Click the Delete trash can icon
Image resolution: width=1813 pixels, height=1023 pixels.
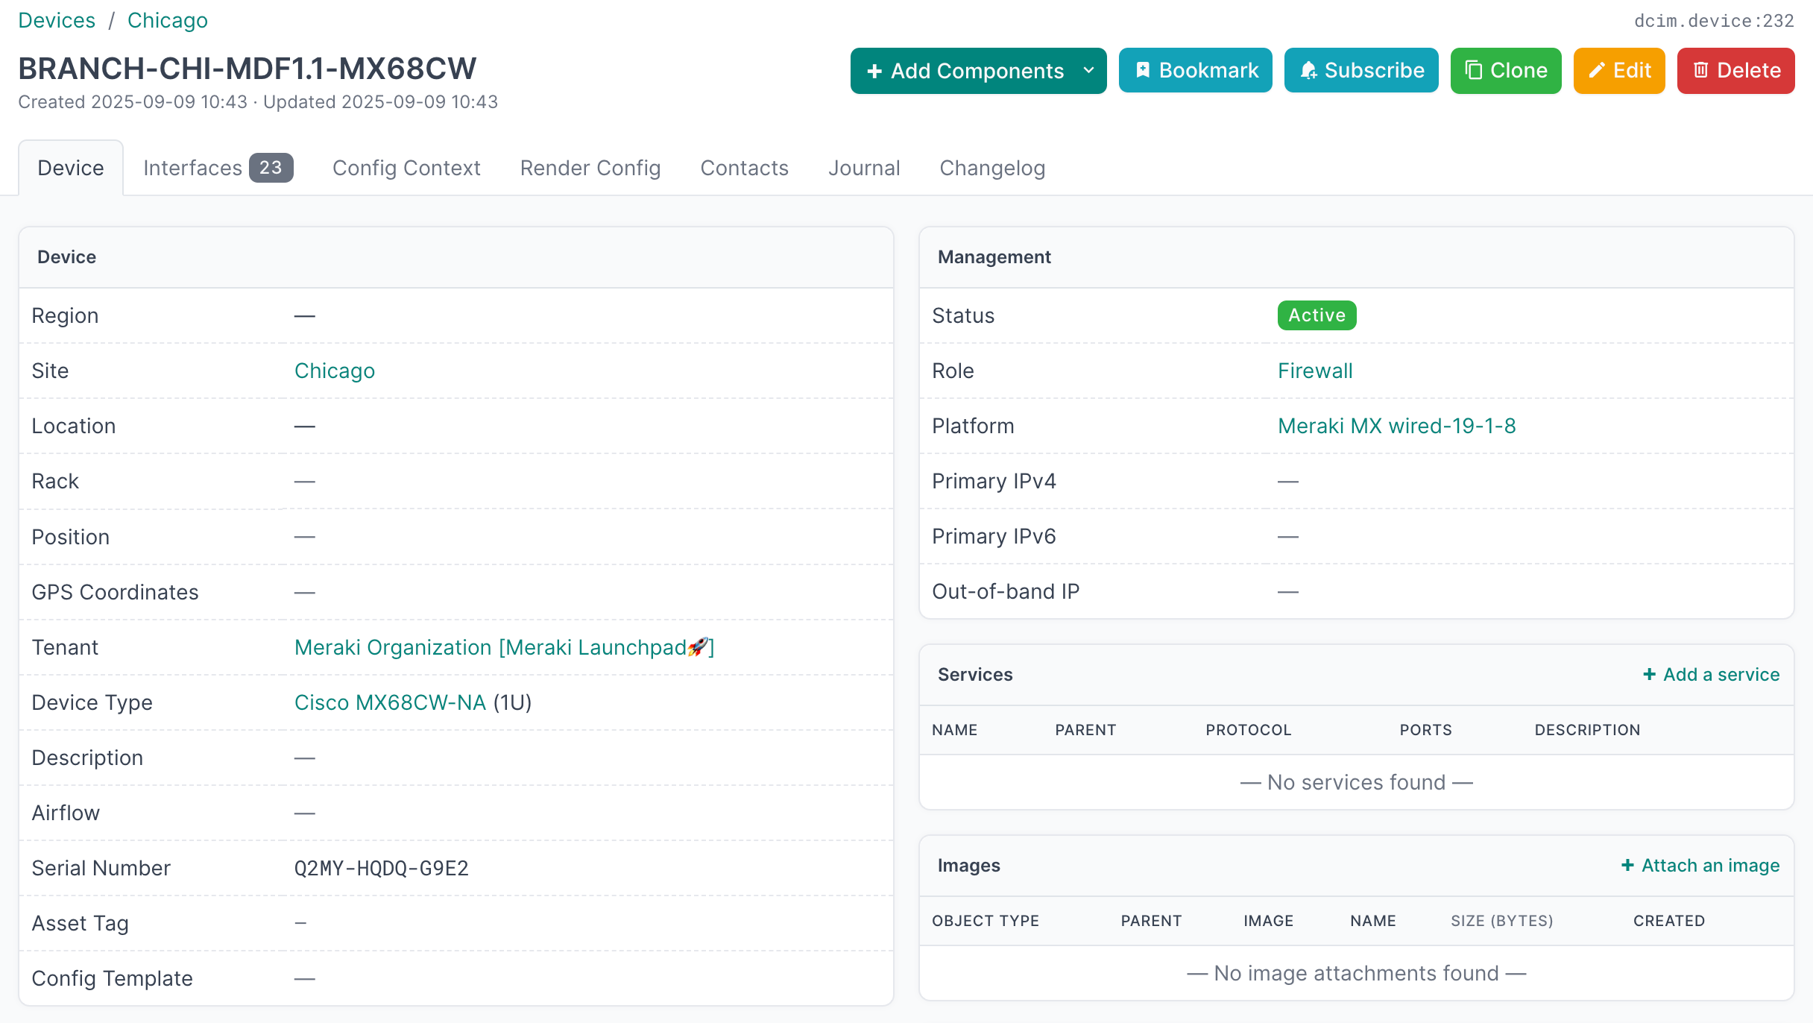pyautogui.click(x=1700, y=70)
